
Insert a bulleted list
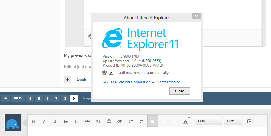pyautogui.click(x=131, y=121)
